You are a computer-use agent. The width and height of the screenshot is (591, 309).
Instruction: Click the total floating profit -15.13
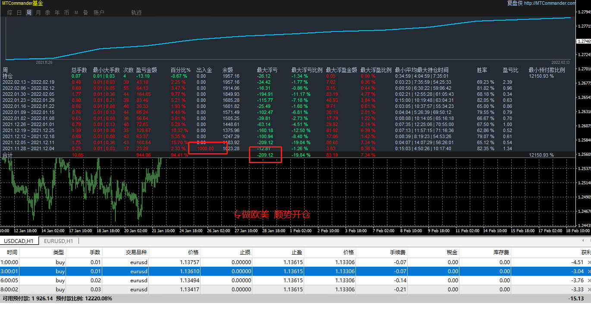coord(576,299)
